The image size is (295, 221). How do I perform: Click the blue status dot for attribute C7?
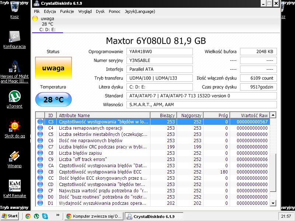point(40,147)
